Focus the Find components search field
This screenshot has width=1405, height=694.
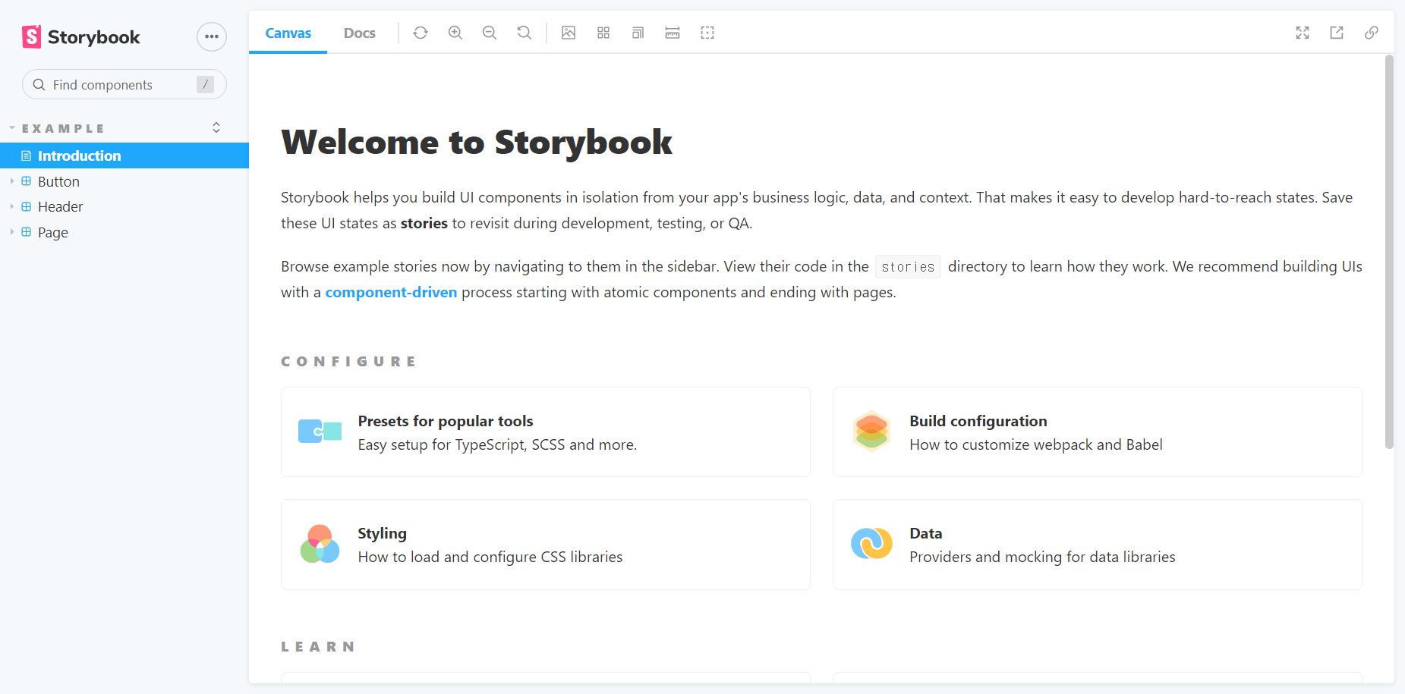coord(124,84)
